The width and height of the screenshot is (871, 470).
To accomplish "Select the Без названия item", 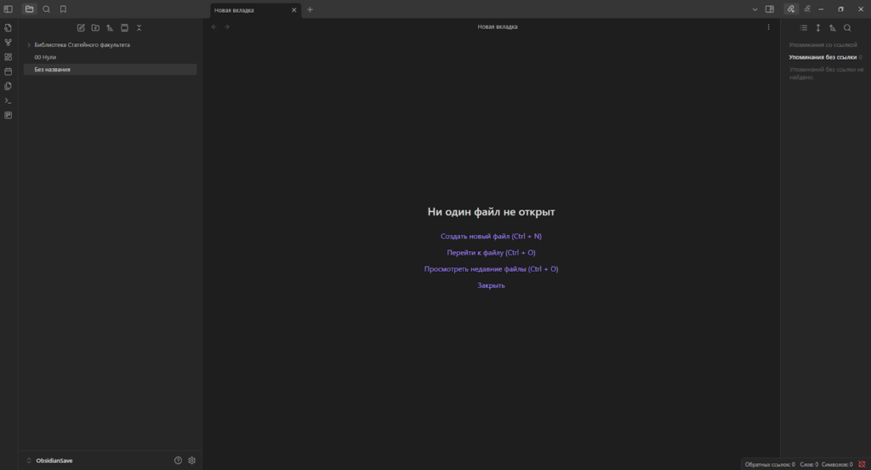I will 110,70.
